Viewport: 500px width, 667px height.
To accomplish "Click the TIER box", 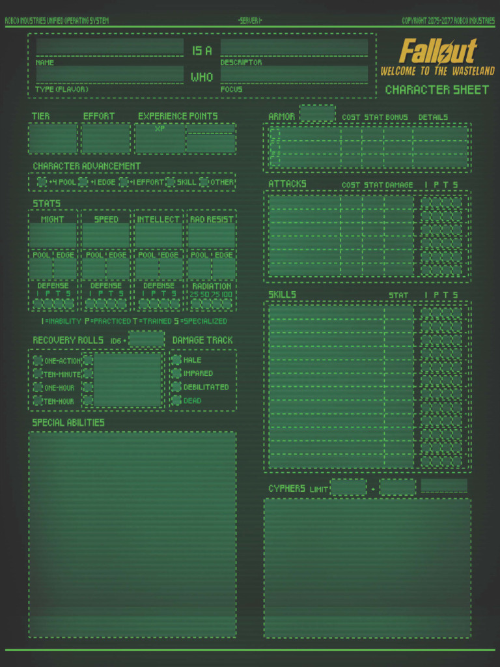I will (53, 138).
